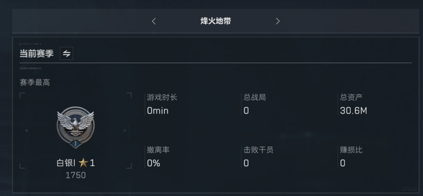Click the right arrow beside 烽火地带

click(x=278, y=21)
